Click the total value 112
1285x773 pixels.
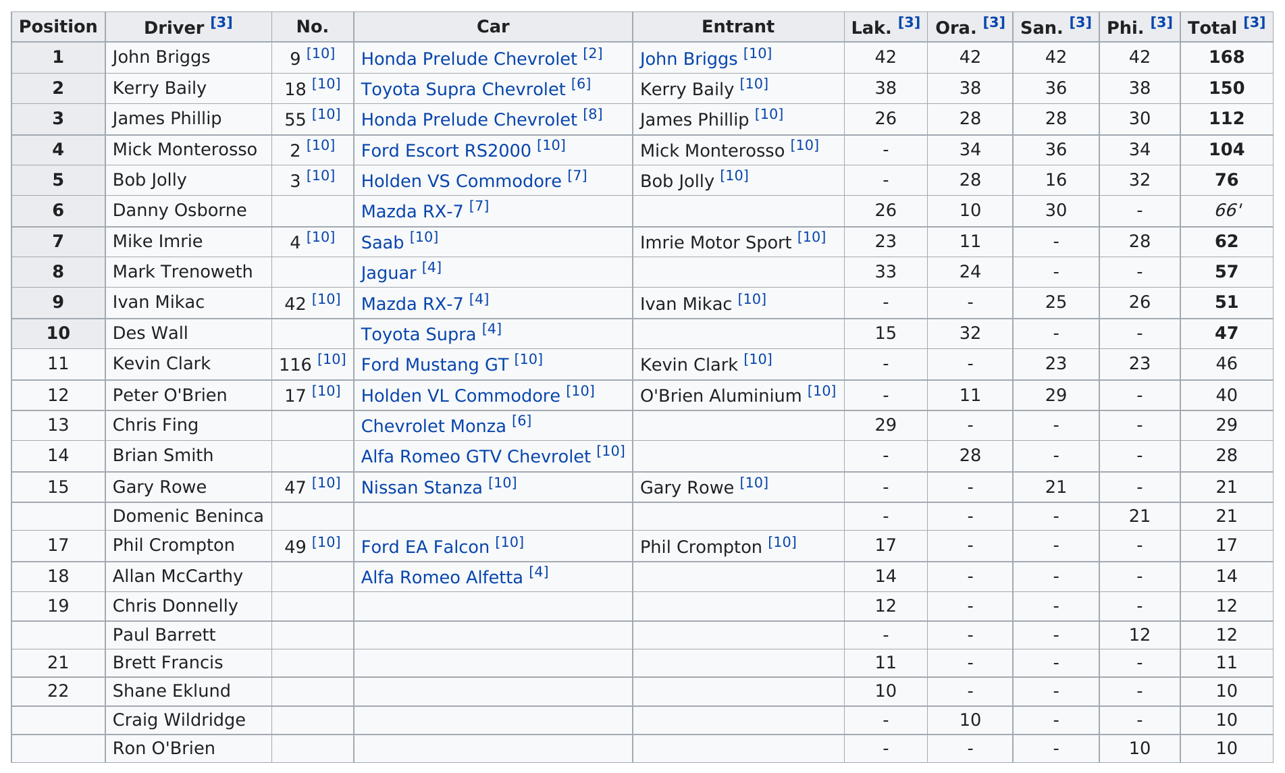click(1226, 119)
